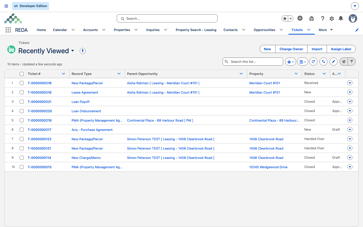The height and width of the screenshot is (227, 363).
Task: Open the Global Actions plus menu
Action: pyautogui.click(x=300, y=18)
